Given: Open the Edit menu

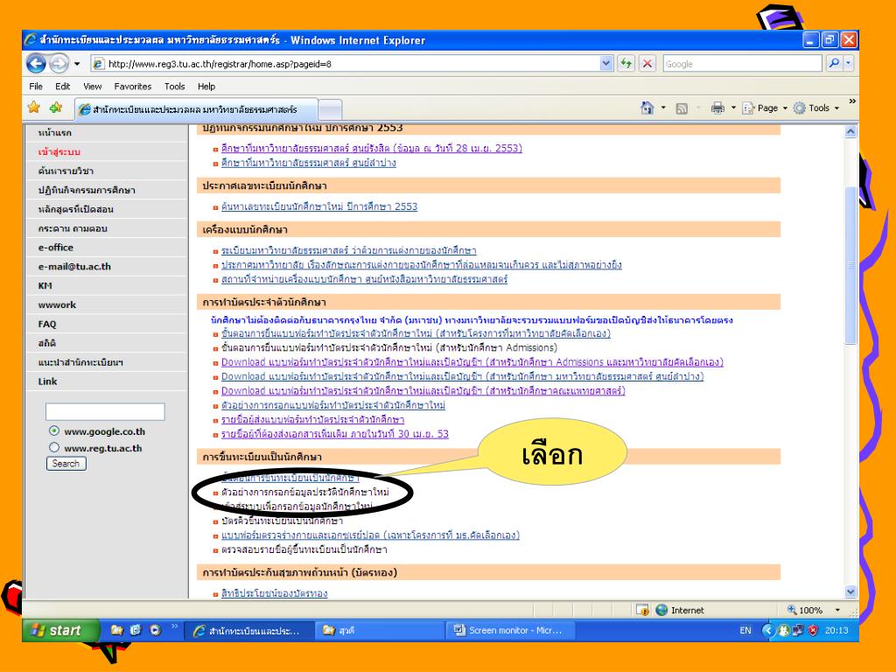Looking at the screenshot, I should pyautogui.click(x=62, y=87).
